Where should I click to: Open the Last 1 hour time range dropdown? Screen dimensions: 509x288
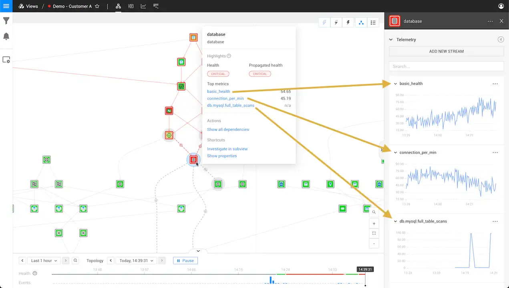pos(43,260)
